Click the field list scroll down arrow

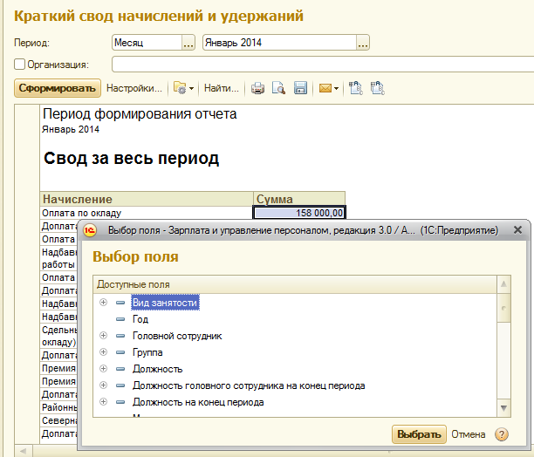coord(503,408)
